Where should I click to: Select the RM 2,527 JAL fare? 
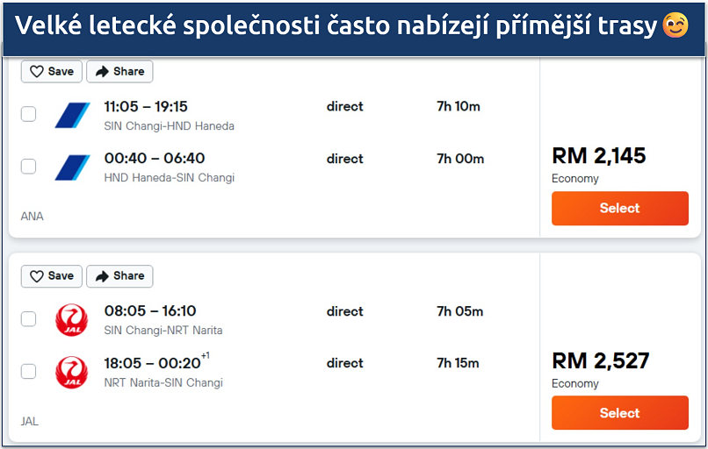(619, 413)
